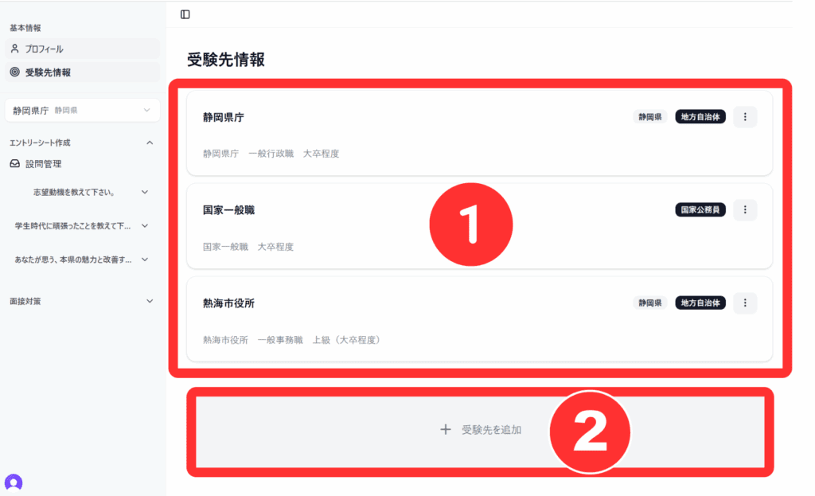Open three-dot menu for 熱海市役所 card

(x=745, y=303)
